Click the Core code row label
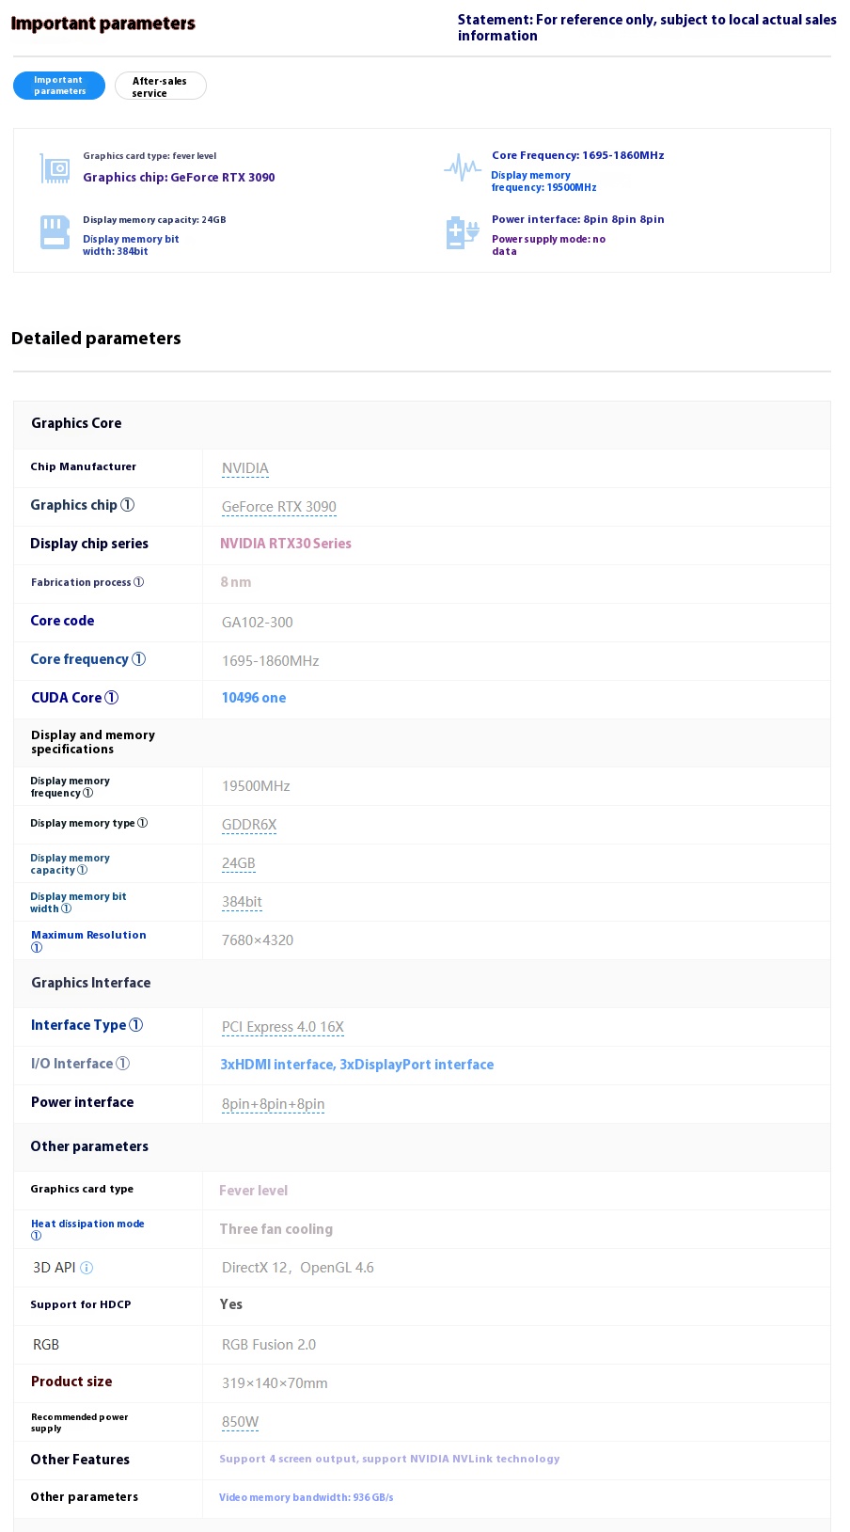This screenshot has width=850, height=1532. coord(62,621)
